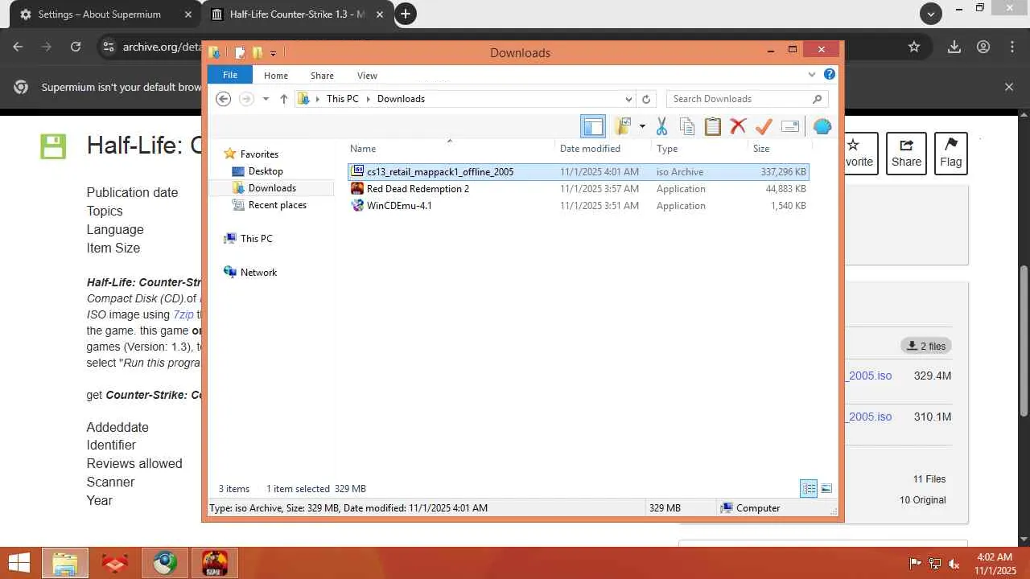The image size is (1030, 579).
Task: Click the browser Back arrow
Action: 18,47
